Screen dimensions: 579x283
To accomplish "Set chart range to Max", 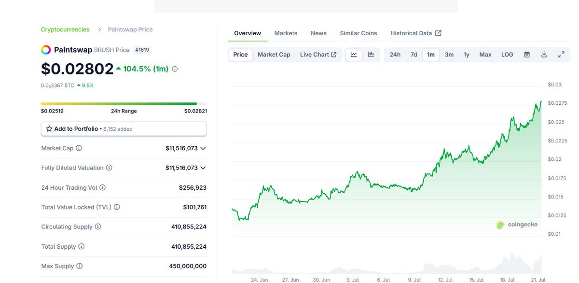I will point(485,55).
